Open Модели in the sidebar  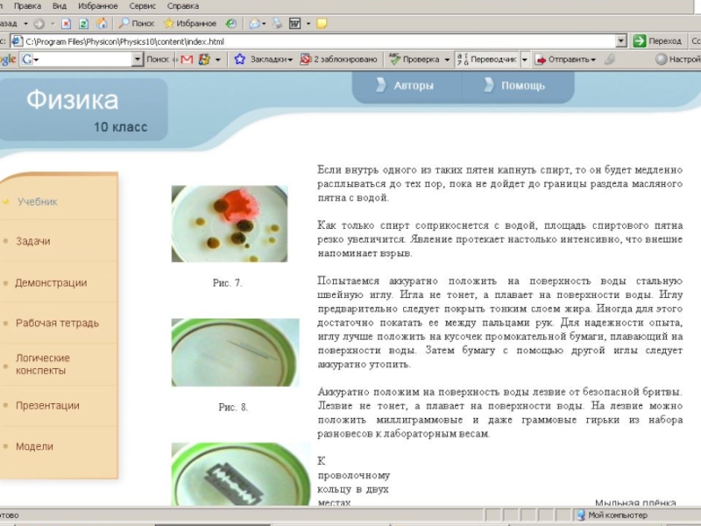pyautogui.click(x=34, y=446)
